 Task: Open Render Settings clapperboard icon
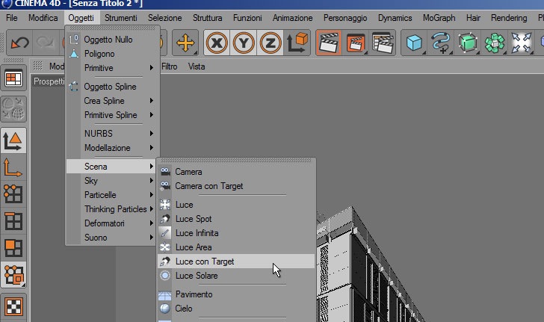click(383, 43)
